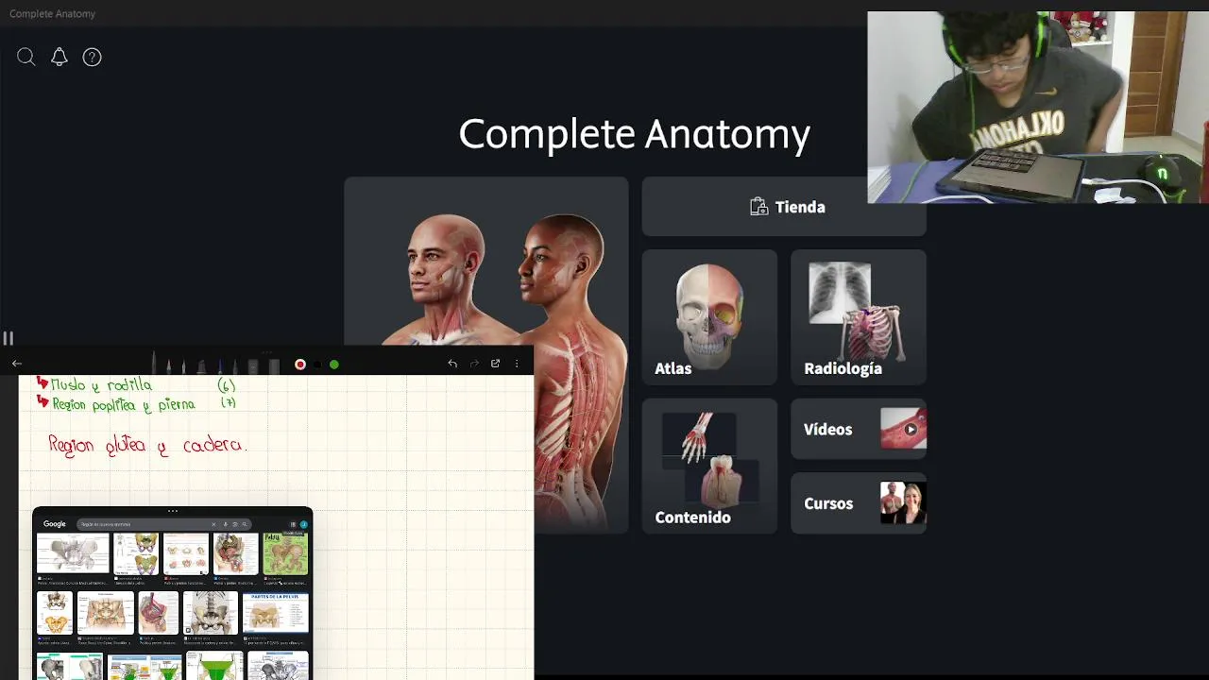Screen dimensions: 1209x680
Task: Open the Contenido card
Action: [x=709, y=466]
